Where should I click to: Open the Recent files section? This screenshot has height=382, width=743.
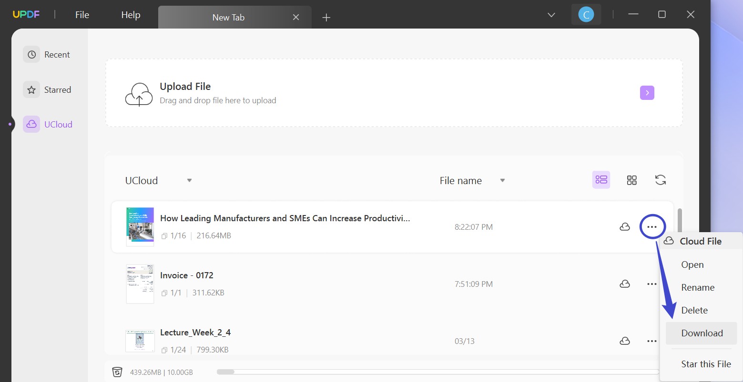coord(48,54)
